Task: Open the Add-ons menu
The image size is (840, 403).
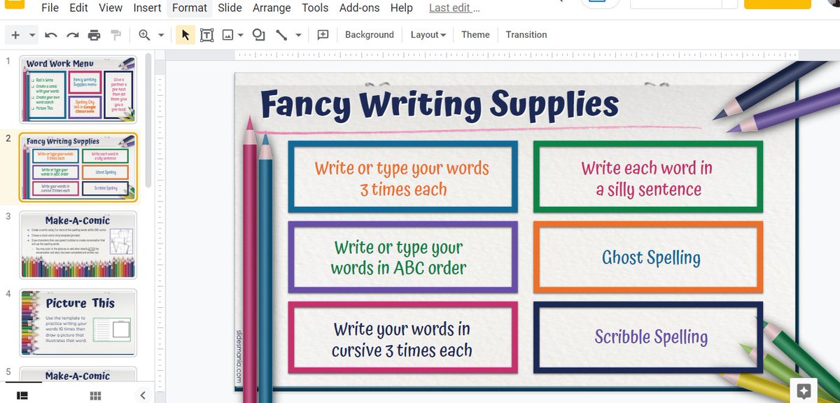Action: [360, 8]
